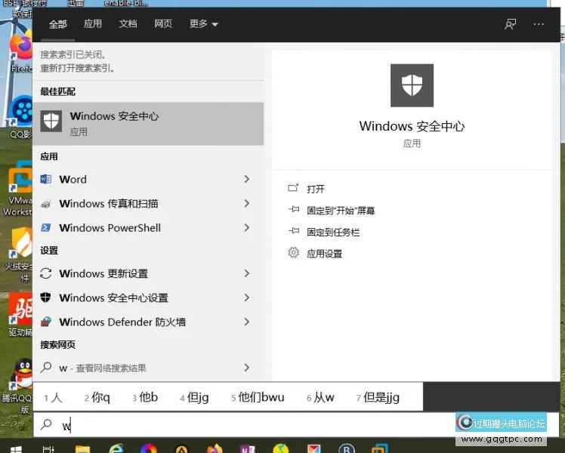Viewport: 565px width, 453px height.
Task: Click the magnifier icon beside web search result
Action: click(46, 367)
